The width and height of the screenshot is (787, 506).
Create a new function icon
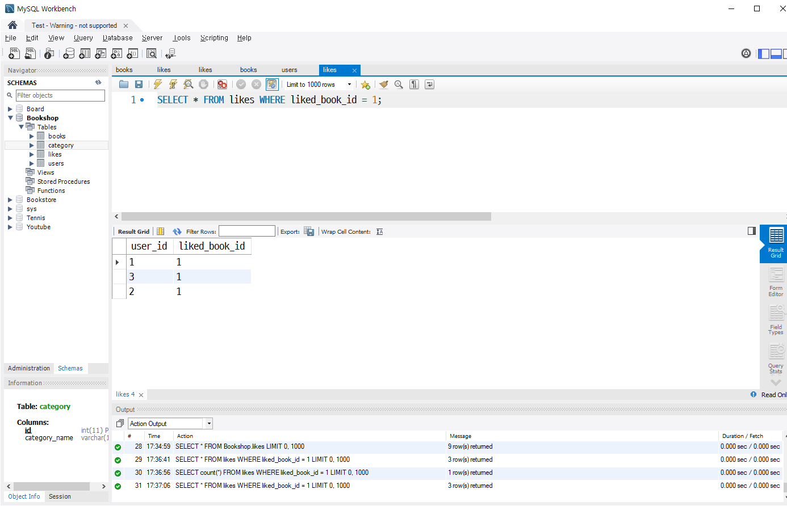pyautogui.click(x=132, y=53)
